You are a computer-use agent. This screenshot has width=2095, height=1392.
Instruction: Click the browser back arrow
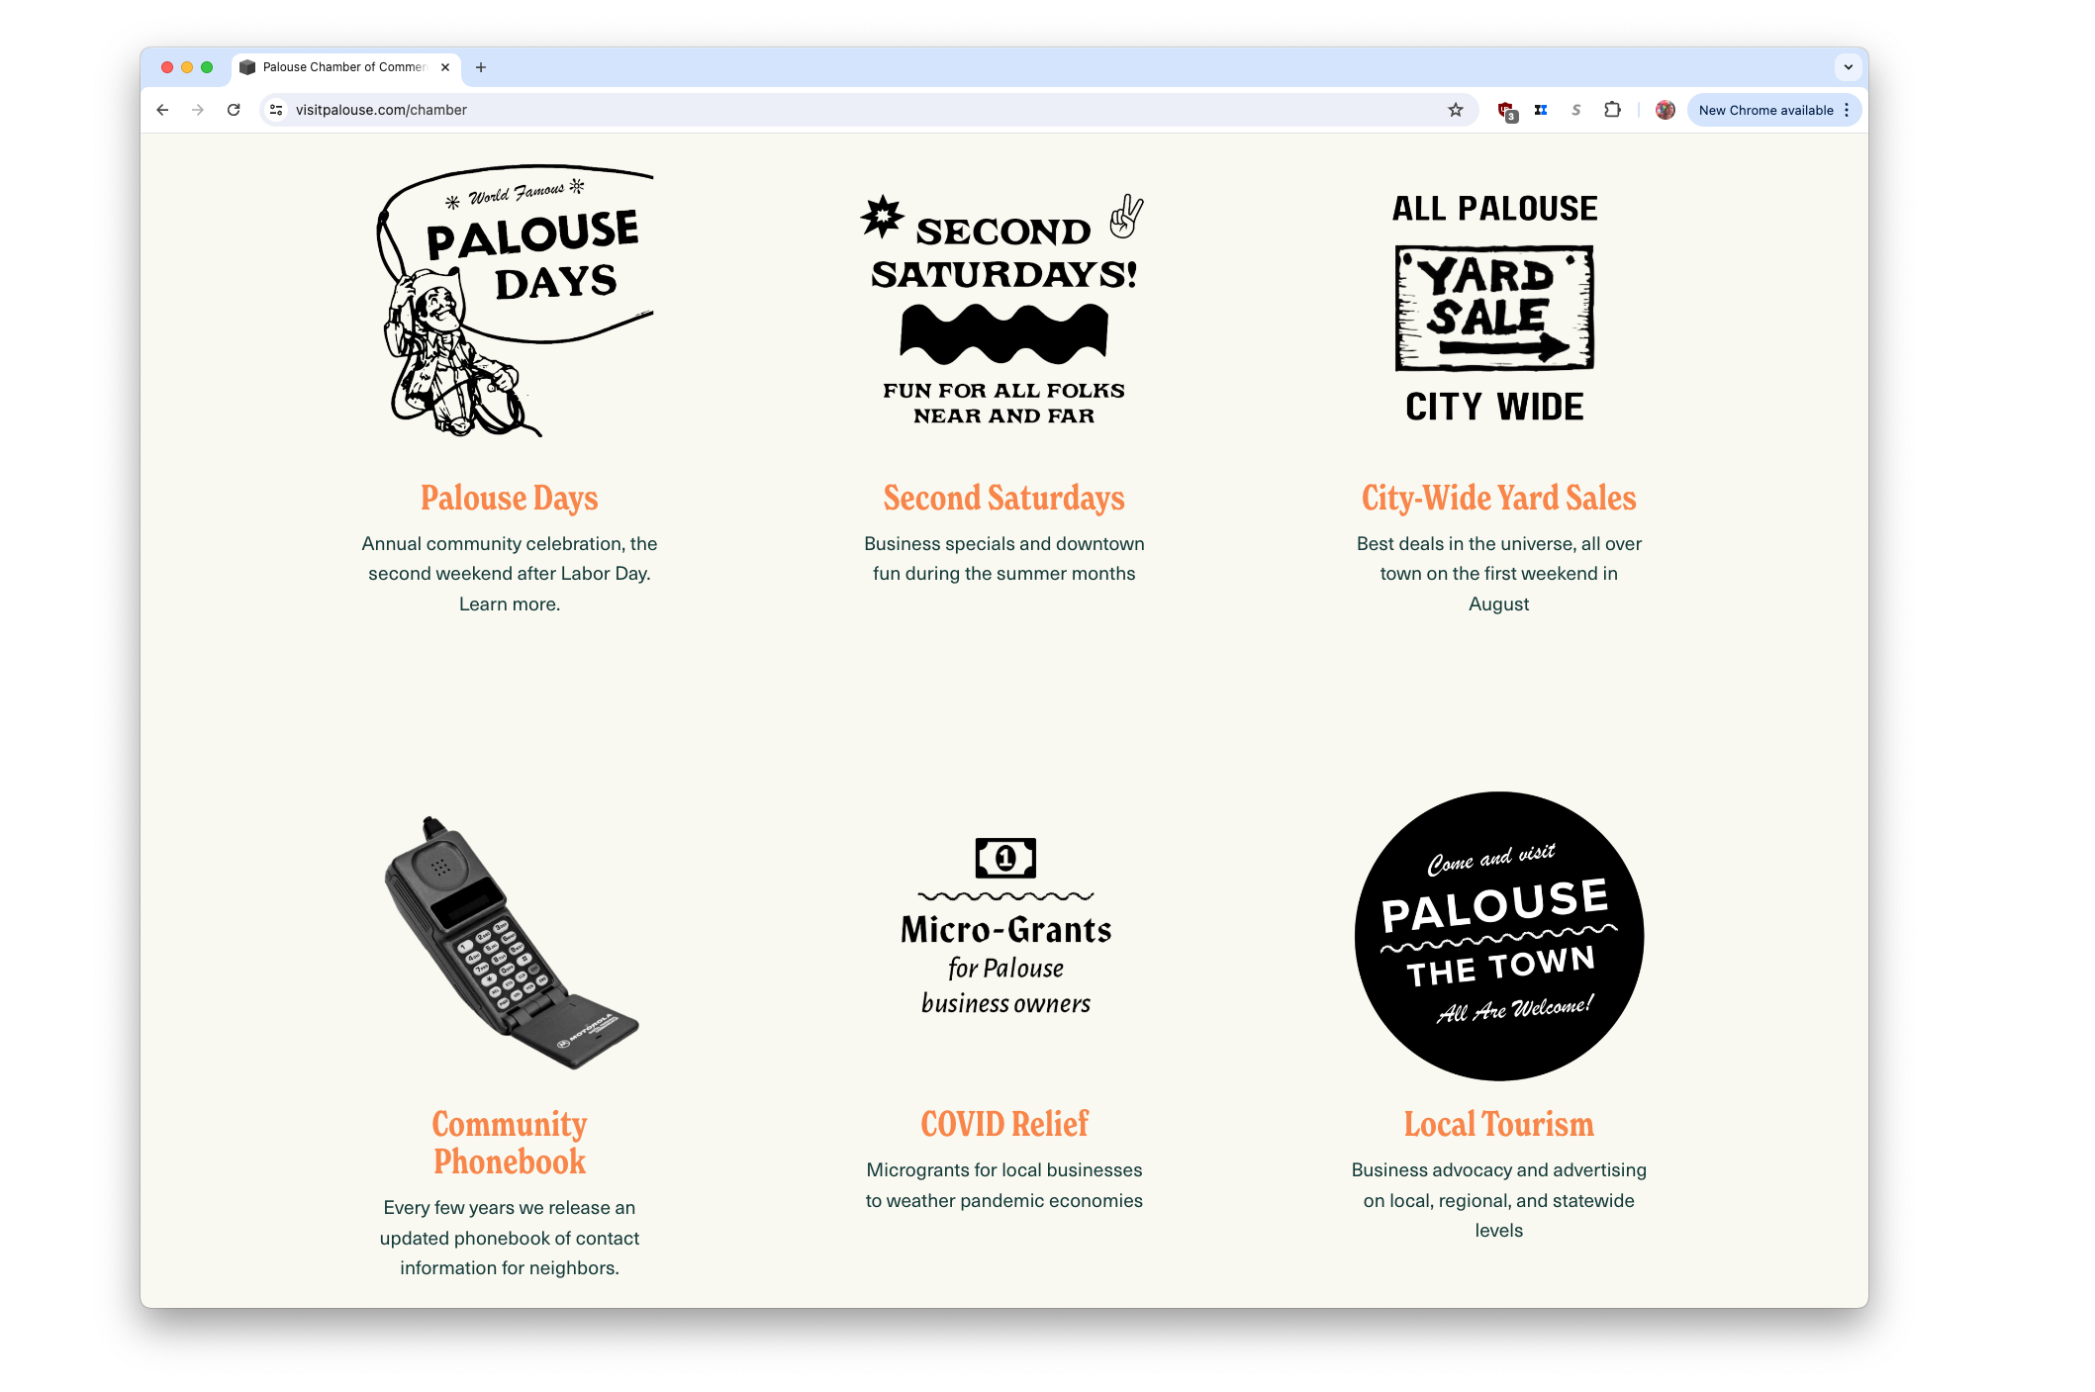coord(162,110)
